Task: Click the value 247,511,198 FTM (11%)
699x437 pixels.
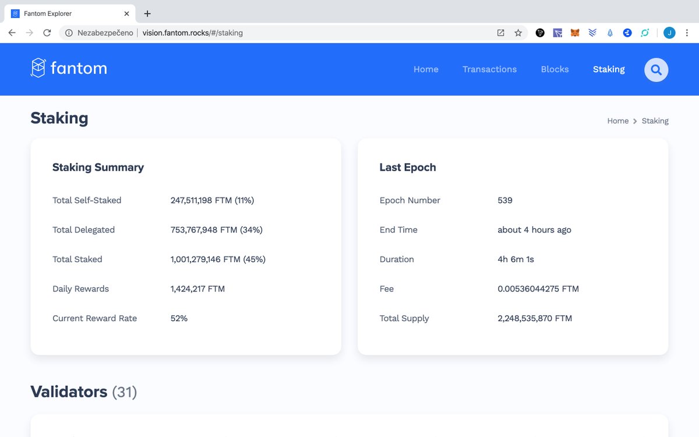Action: click(x=212, y=200)
